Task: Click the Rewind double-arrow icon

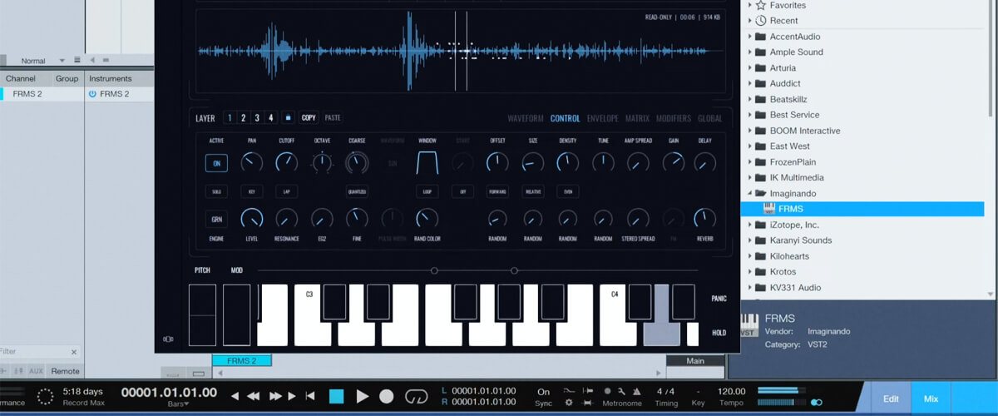Action: click(x=254, y=396)
